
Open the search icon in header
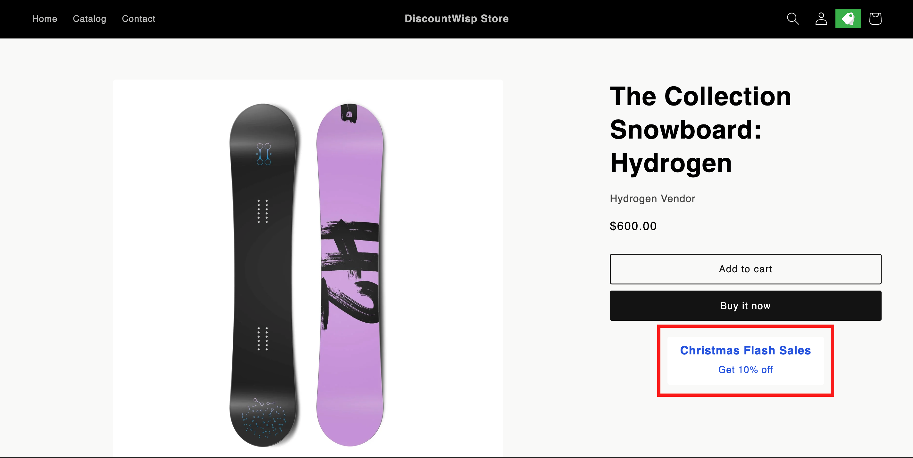pos(792,18)
